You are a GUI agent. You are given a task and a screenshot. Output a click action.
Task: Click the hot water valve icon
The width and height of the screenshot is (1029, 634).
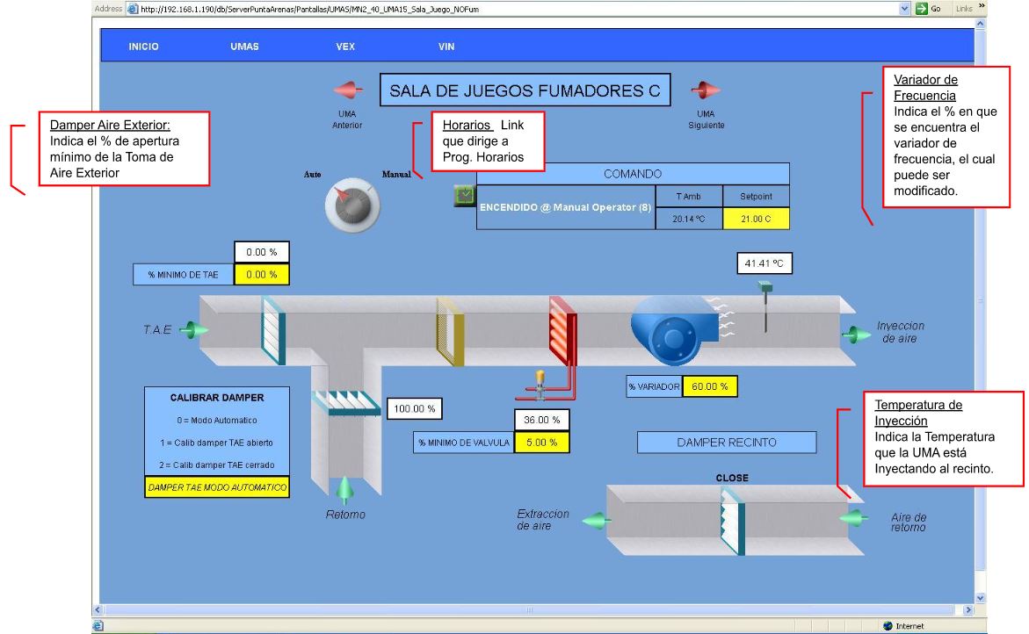[x=539, y=380]
